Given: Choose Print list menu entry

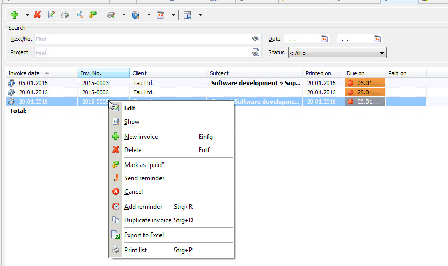Looking at the screenshot, I should coord(171,250).
